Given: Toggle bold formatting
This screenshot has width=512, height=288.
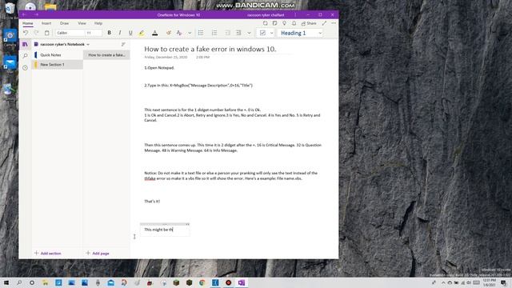Looking at the screenshot, I should click(109, 33).
